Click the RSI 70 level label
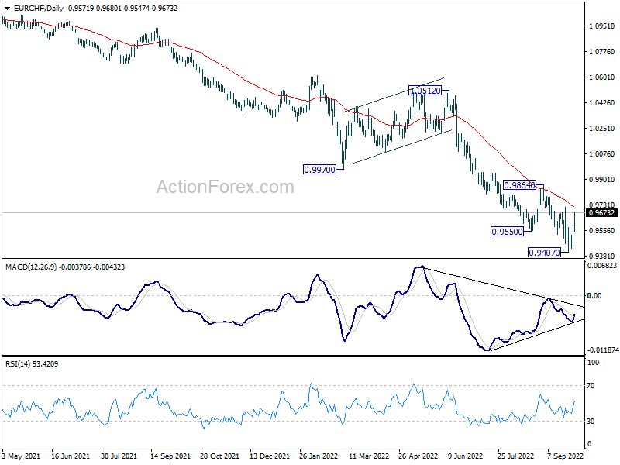This screenshot has width=620, height=465. click(x=591, y=386)
